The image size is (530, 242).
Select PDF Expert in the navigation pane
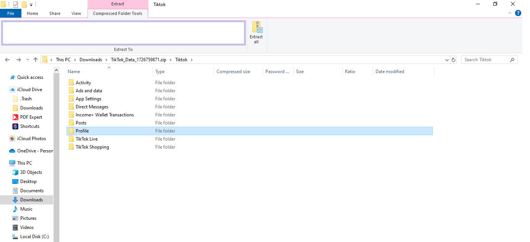pyautogui.click(x=31, y=117)
